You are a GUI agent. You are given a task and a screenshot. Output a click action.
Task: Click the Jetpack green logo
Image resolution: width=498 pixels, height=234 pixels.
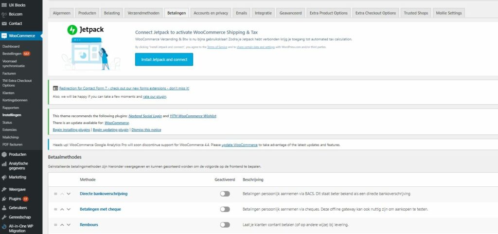click(72, 30)
